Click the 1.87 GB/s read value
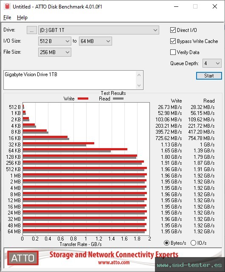The image size is (225, 272). tap(204, 163)
